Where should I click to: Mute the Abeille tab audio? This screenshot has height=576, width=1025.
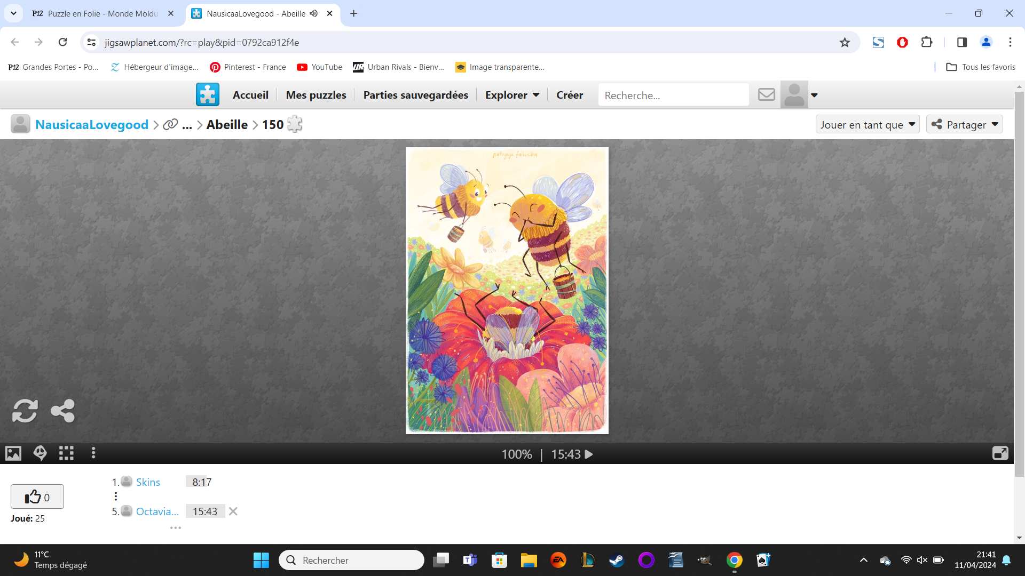[314, 13]
